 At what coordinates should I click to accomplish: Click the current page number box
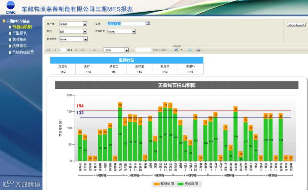[x=63, y=50]
